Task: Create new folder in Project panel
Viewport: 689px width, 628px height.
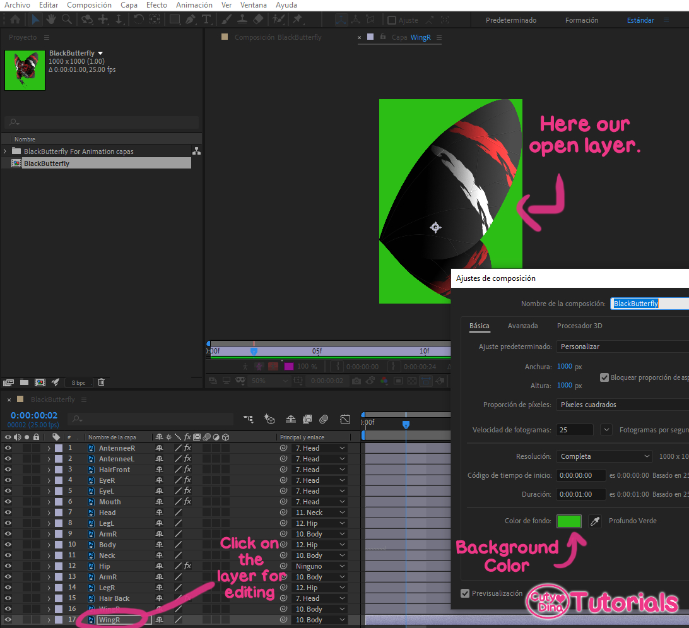Action: [24, 382]
